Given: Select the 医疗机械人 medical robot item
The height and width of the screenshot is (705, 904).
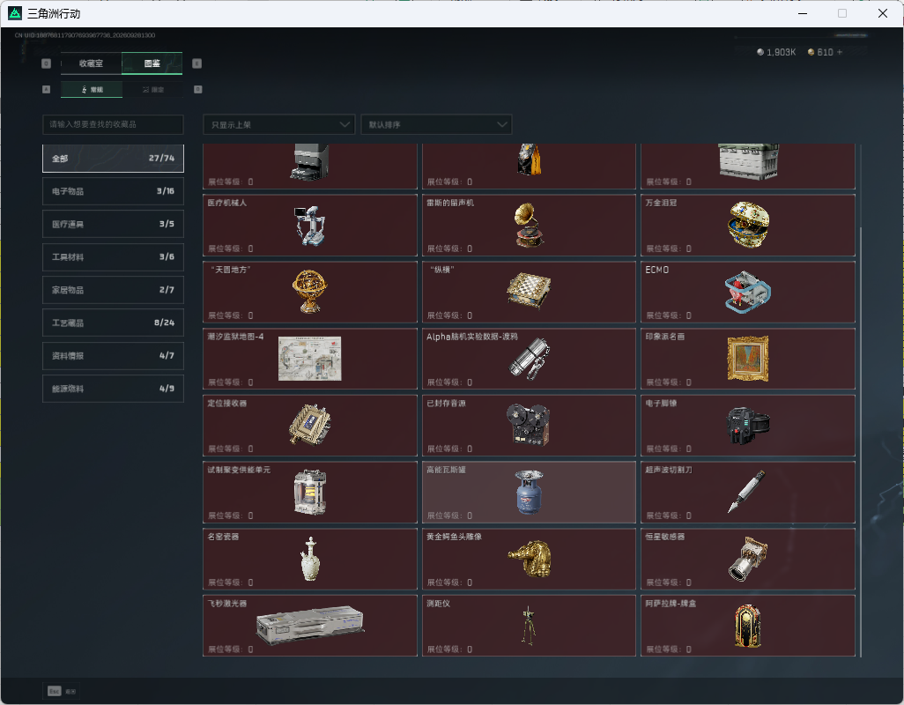Looking at the screenshot, I should 310,226.
